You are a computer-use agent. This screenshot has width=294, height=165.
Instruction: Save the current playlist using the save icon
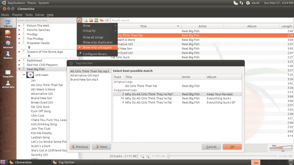click(x=96, y=20)
